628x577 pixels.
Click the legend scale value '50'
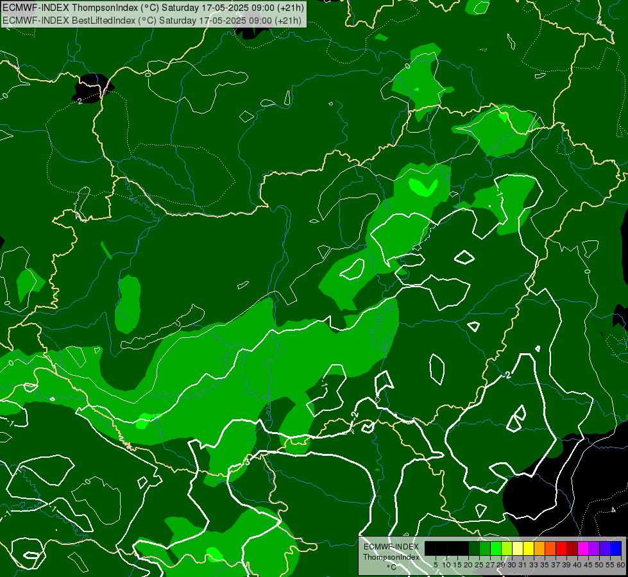pos(600,565)
